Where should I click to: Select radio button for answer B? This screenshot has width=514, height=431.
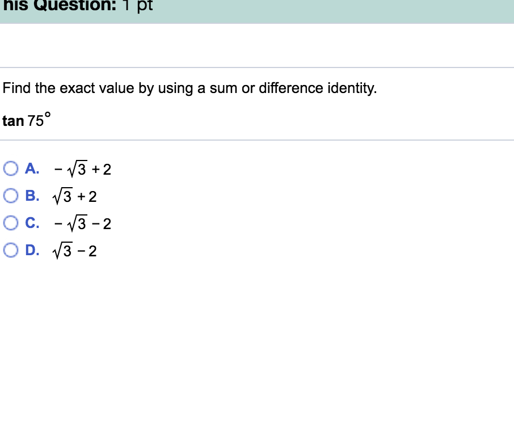(10, 194)
